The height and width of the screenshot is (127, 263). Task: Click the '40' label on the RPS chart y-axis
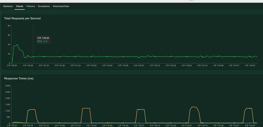9,44
